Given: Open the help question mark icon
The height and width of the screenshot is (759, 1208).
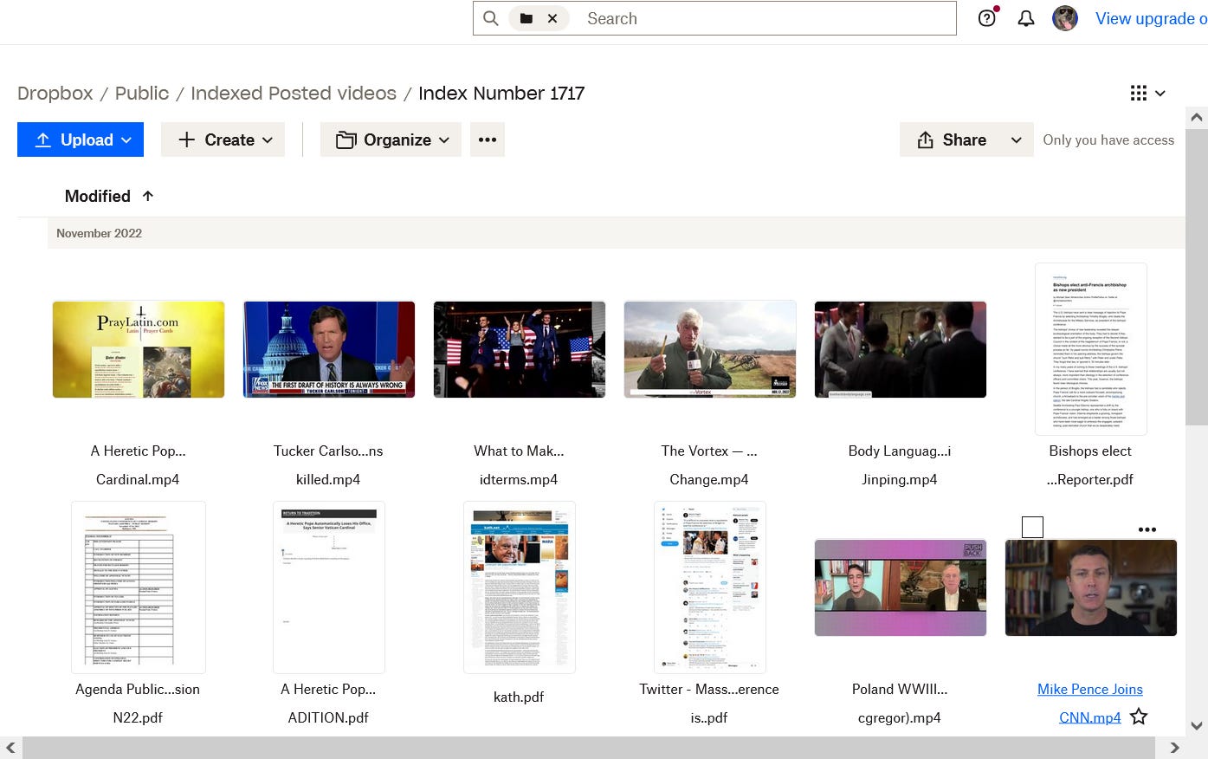Looking at the screenshot, I should (x=987, y=18).
